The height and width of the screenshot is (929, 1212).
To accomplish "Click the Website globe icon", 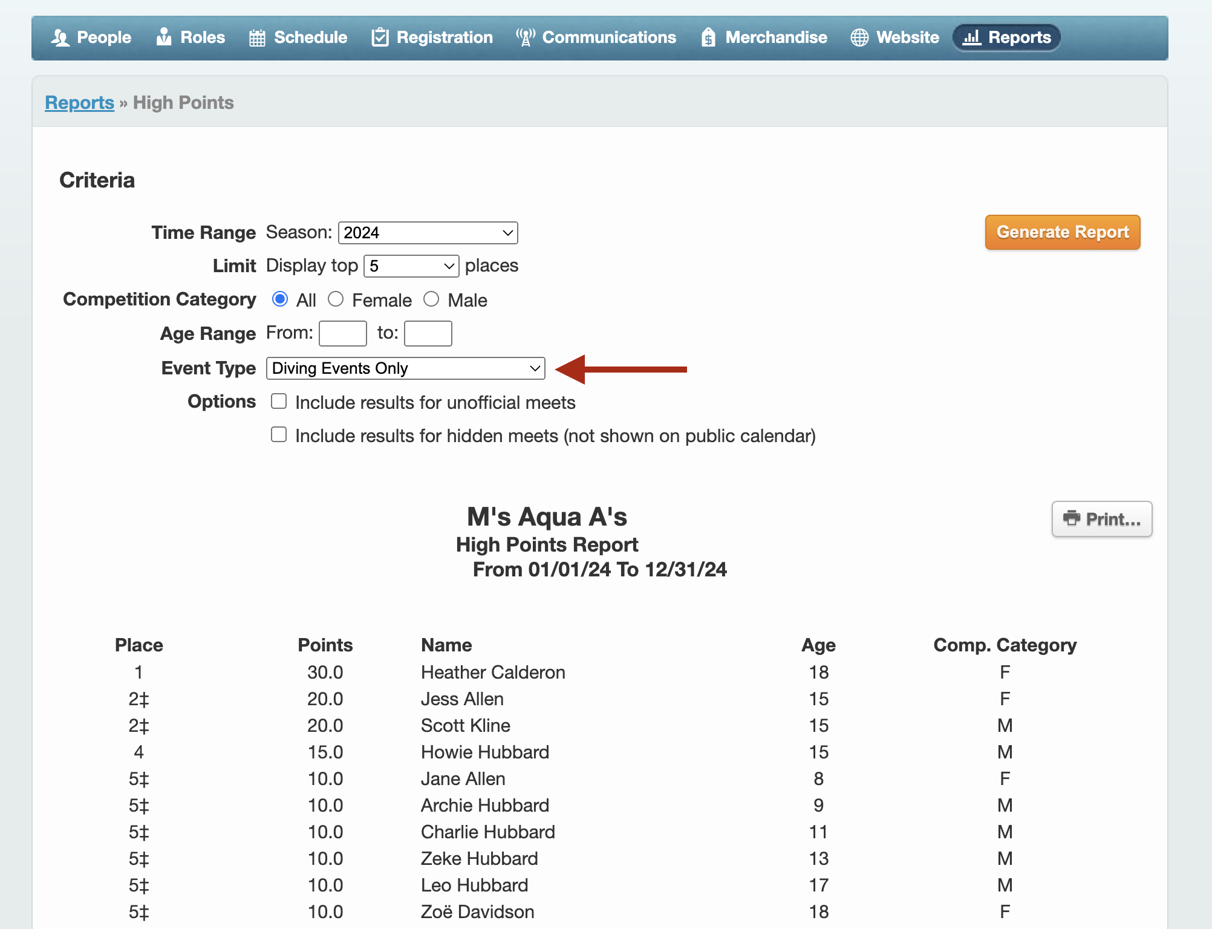I will coord(859,37).
